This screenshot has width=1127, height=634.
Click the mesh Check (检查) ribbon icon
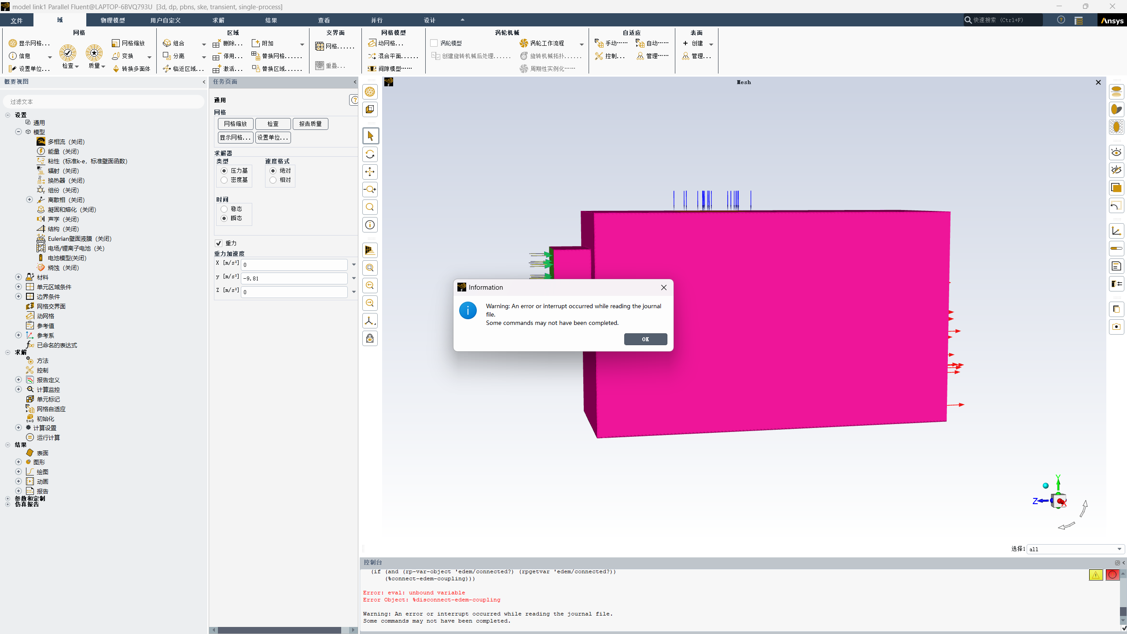coord(68,53)
